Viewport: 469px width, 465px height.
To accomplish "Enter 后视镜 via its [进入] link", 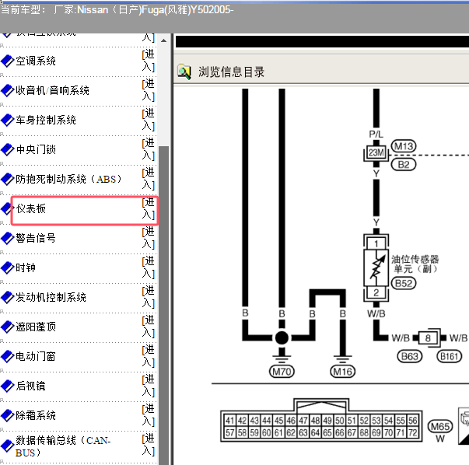I will pyautogui.click(x=149, y=386).
